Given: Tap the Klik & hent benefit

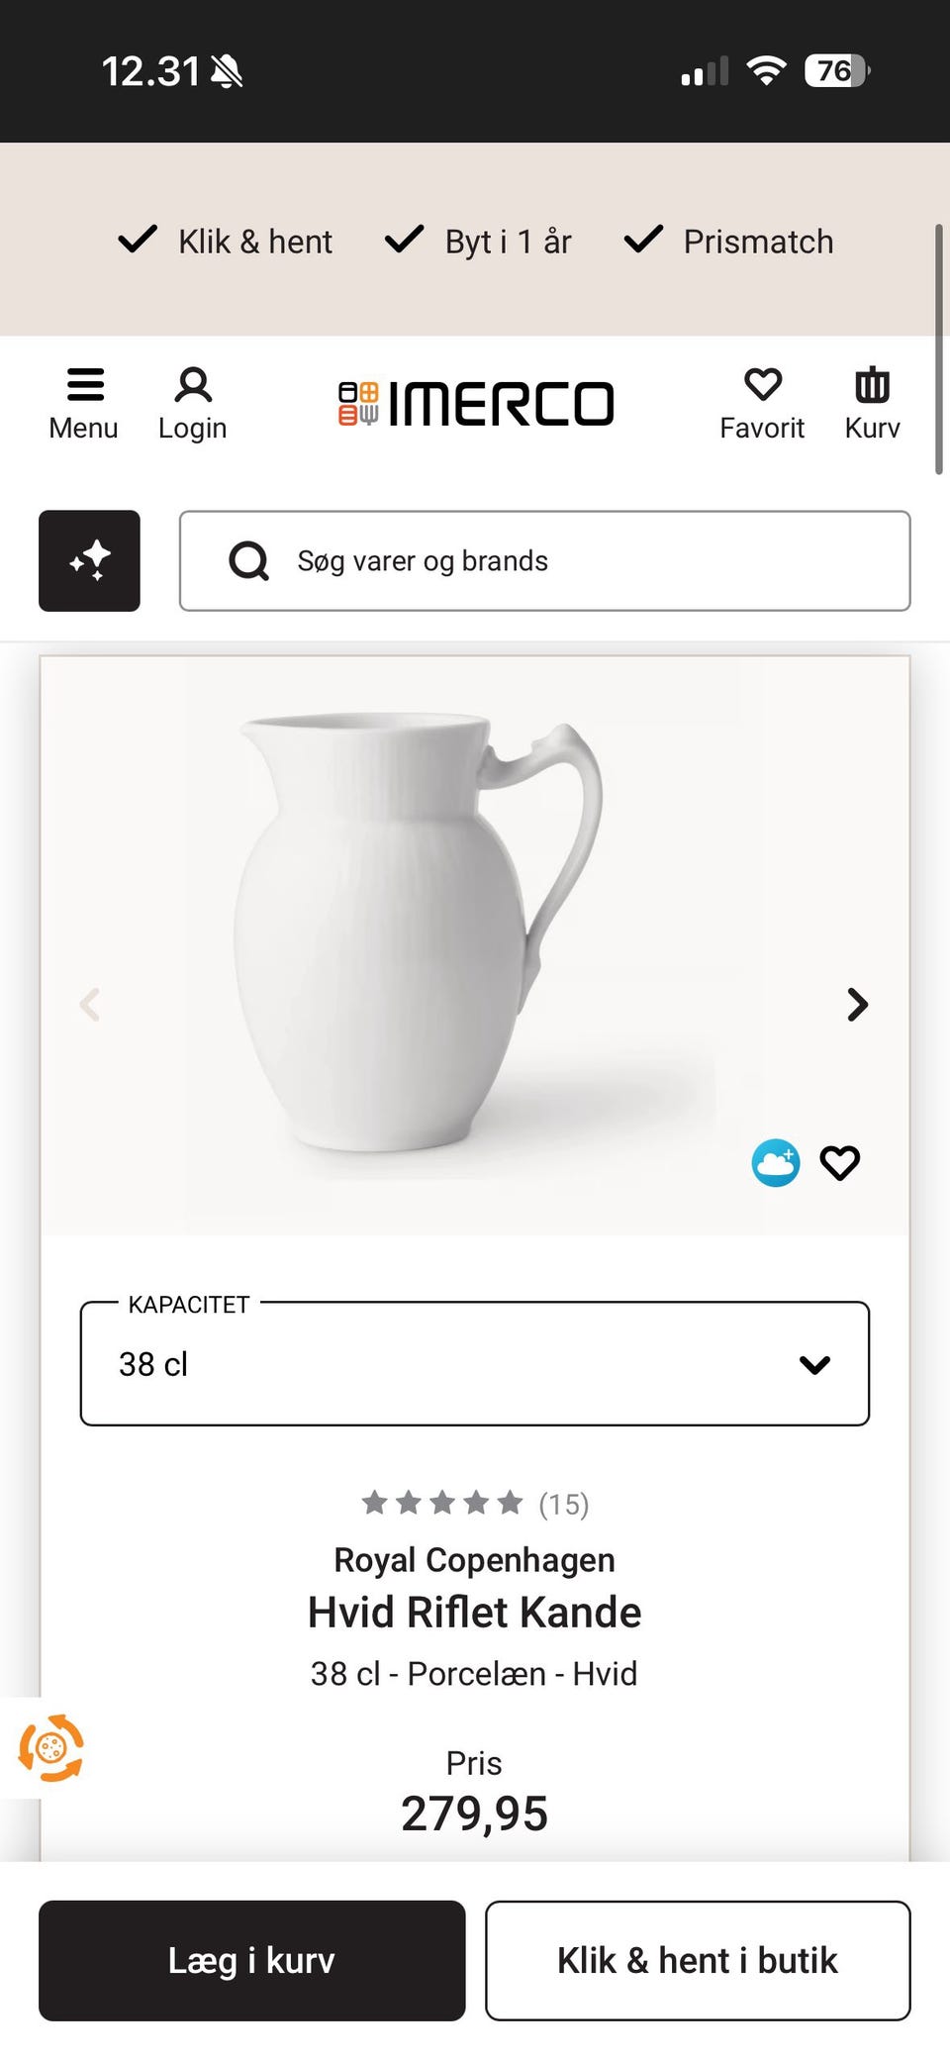Looking at the screenshot, I should coord(226,241).
